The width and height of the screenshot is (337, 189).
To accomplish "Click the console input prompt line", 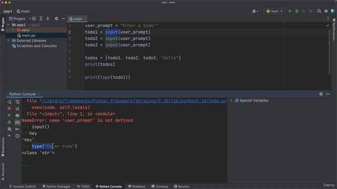I will [x=124, y=166].
